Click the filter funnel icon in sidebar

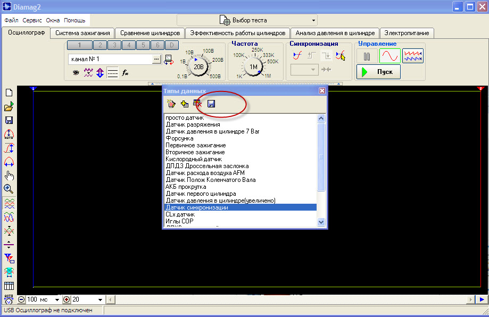pyautogui.click(x=9, y=258)
